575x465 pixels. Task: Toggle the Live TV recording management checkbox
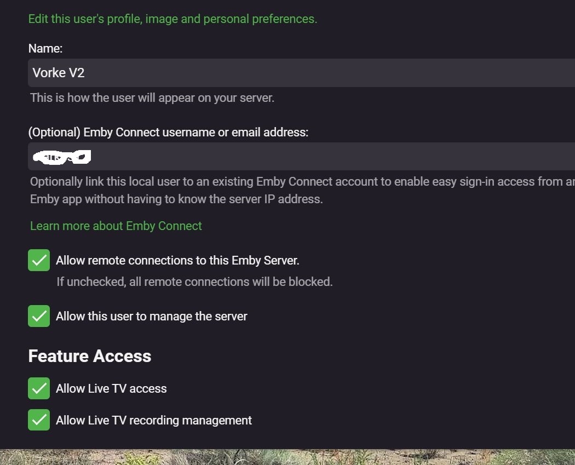[x=39, y=420]
